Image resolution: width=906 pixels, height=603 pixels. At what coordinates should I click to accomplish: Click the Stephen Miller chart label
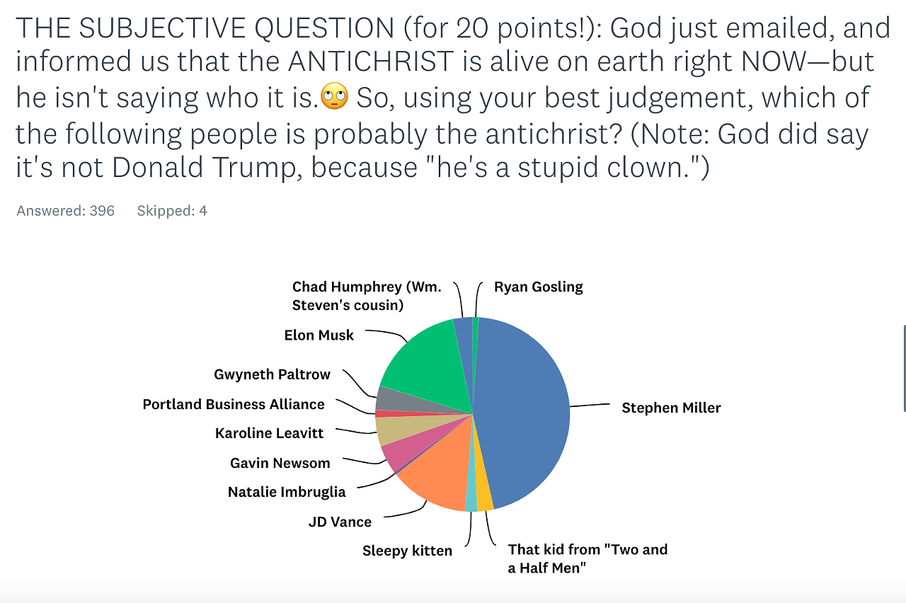click(x=671, y=408)
